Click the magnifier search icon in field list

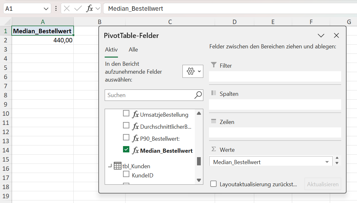tap(198, 95)
